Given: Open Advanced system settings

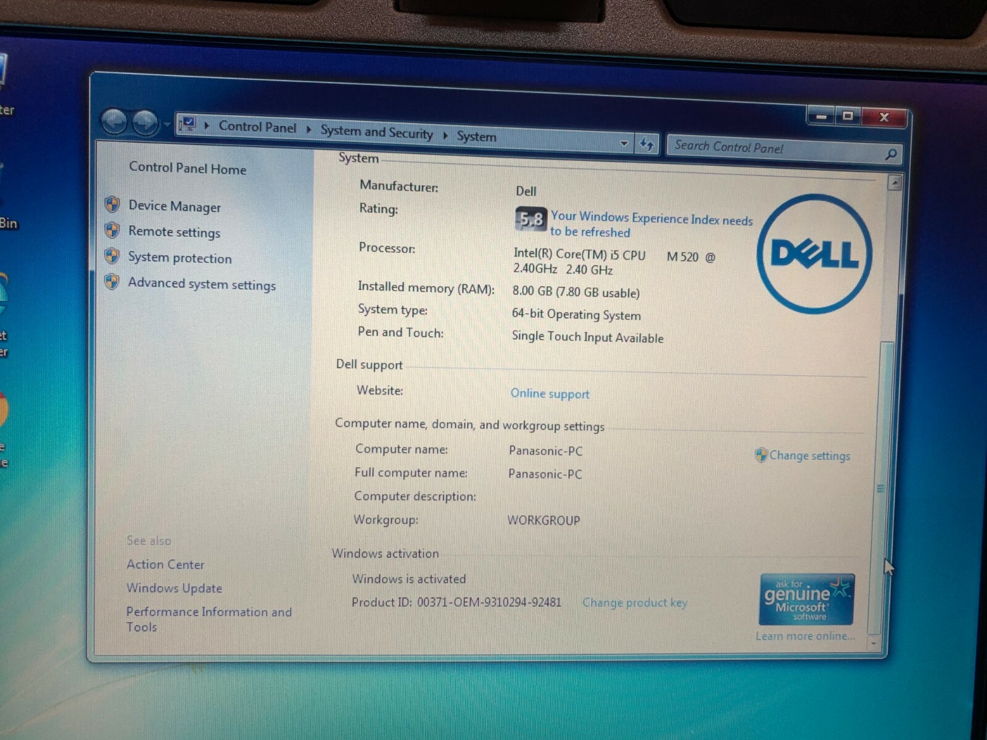Looking at the screenshot, I should click(x=202, y=284).
